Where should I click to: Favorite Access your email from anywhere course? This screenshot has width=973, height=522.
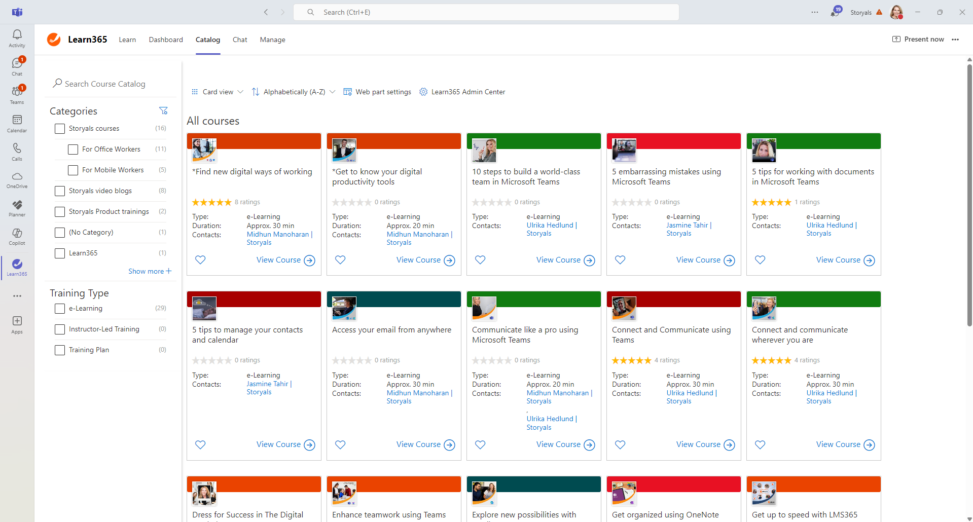(x=340, y=444)
